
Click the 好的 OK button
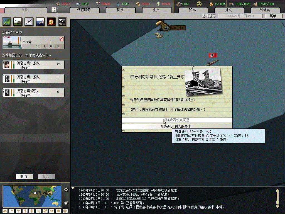(x=46, y=176)
